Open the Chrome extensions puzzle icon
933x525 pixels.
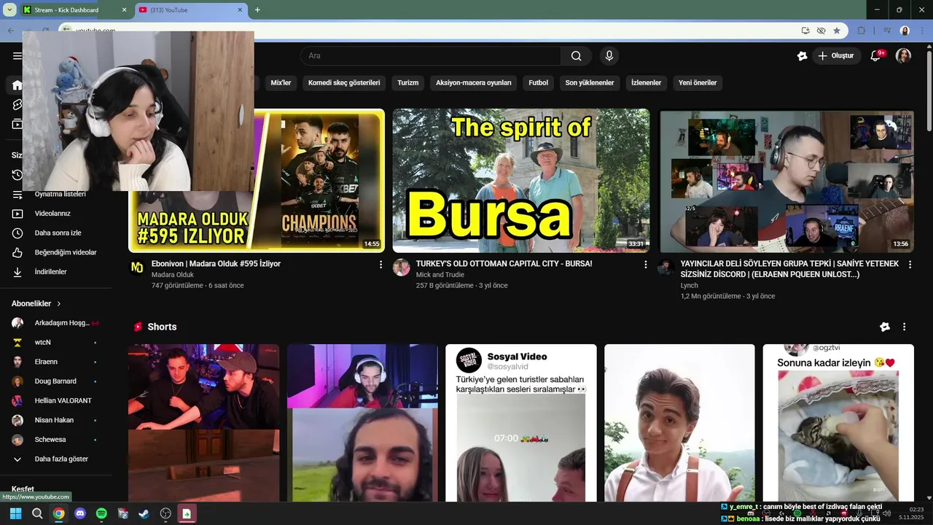pos(862,31)
